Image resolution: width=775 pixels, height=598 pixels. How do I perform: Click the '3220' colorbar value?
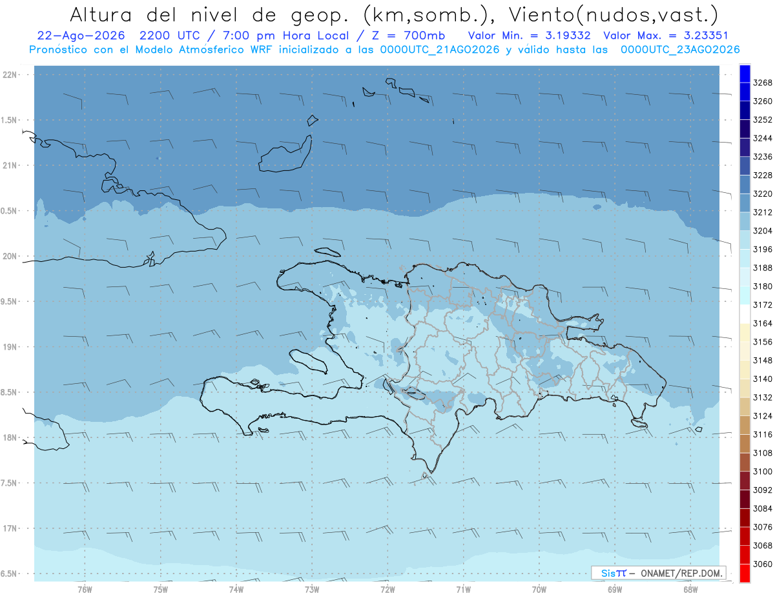pos(763,194)
